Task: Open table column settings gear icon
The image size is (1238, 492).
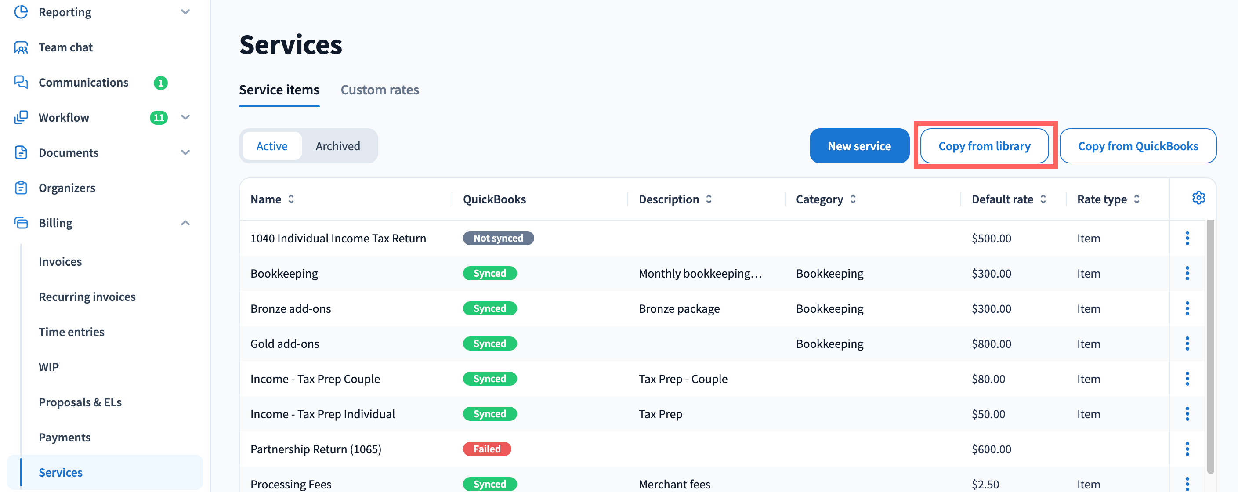Action: (x=1198, y=198)
